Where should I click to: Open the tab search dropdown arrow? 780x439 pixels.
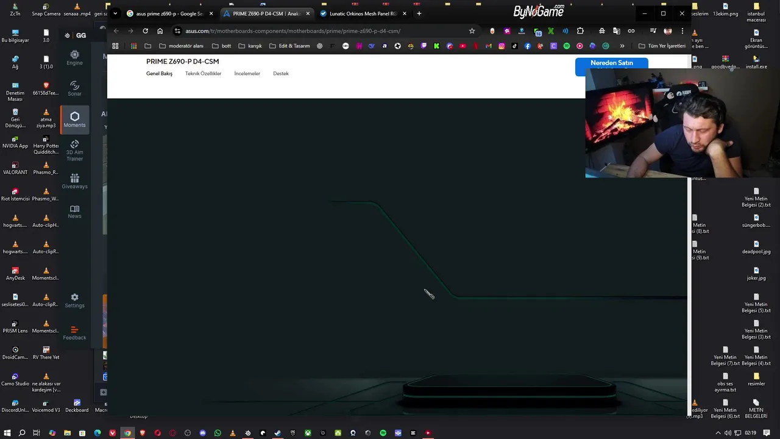(115, 13)
